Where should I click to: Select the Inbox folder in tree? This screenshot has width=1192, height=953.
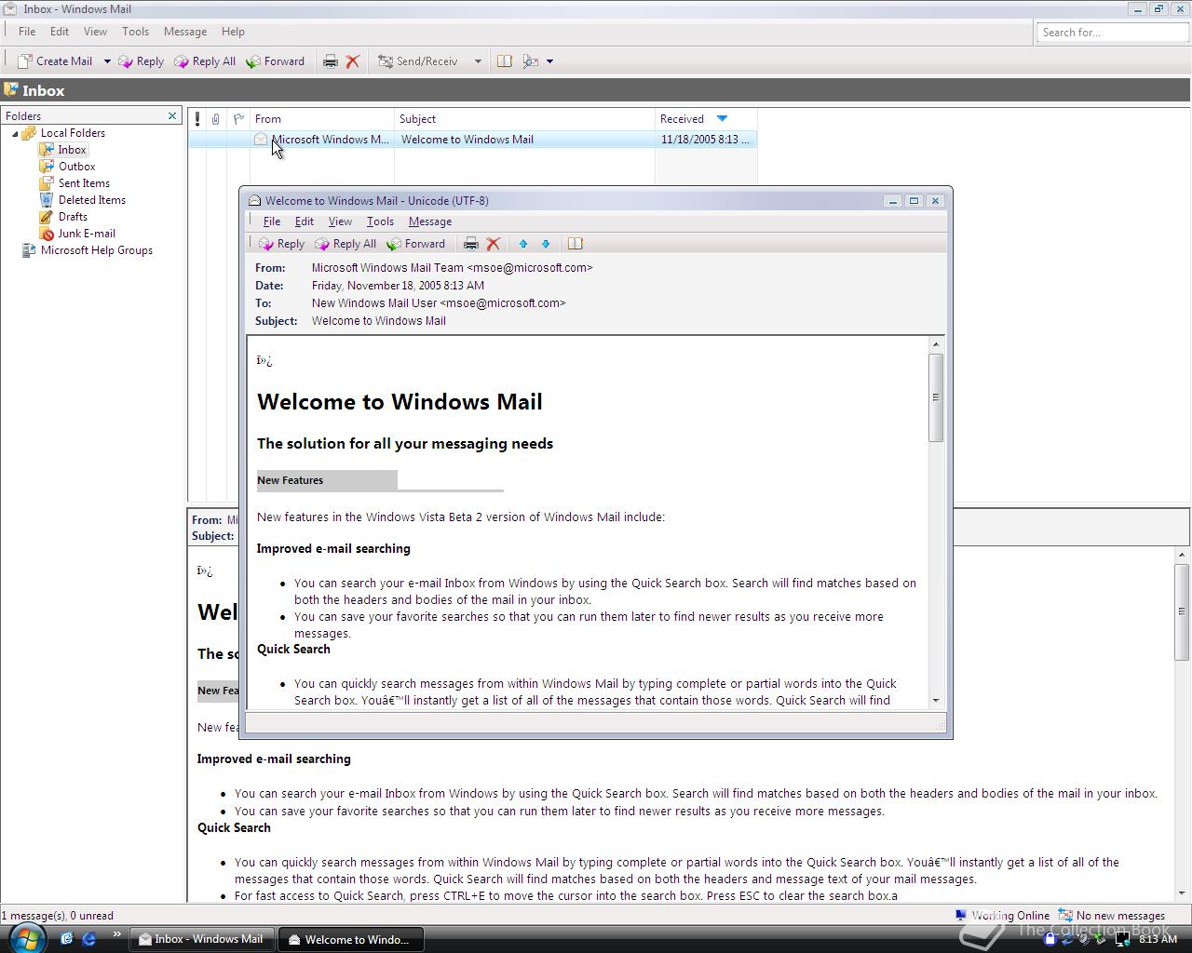point(72,150)
